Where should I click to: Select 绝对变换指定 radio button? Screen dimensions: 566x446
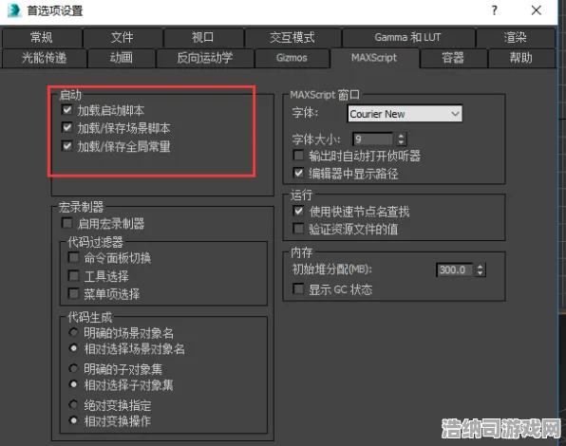(x=74, y=404)
